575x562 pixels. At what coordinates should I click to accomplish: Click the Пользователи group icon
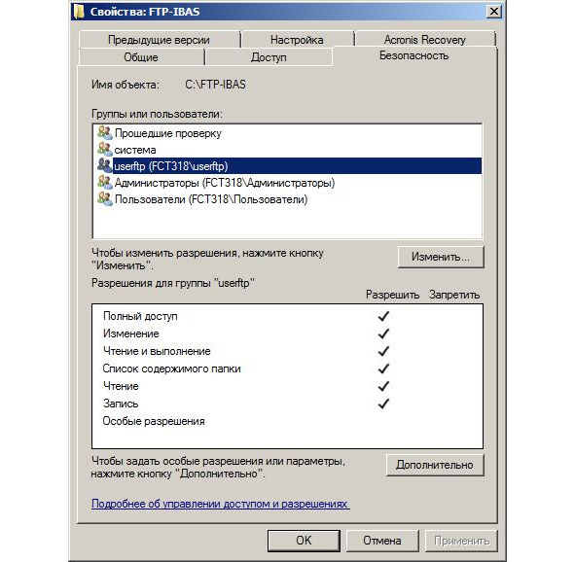(x=105, y=199)
